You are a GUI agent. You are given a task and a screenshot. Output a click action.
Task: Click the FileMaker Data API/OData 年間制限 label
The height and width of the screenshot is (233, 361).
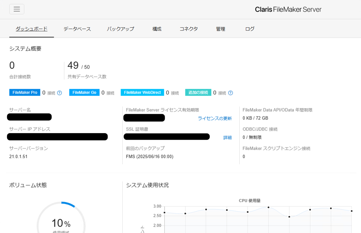277,110
